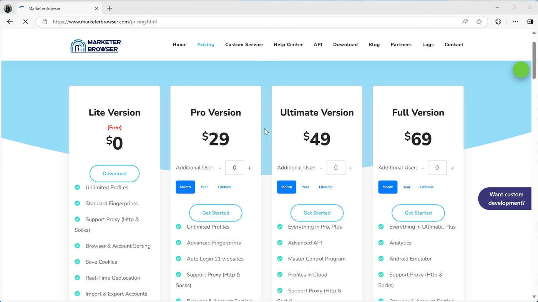Select Lifetime billing for Pro Version

[224, 187]
